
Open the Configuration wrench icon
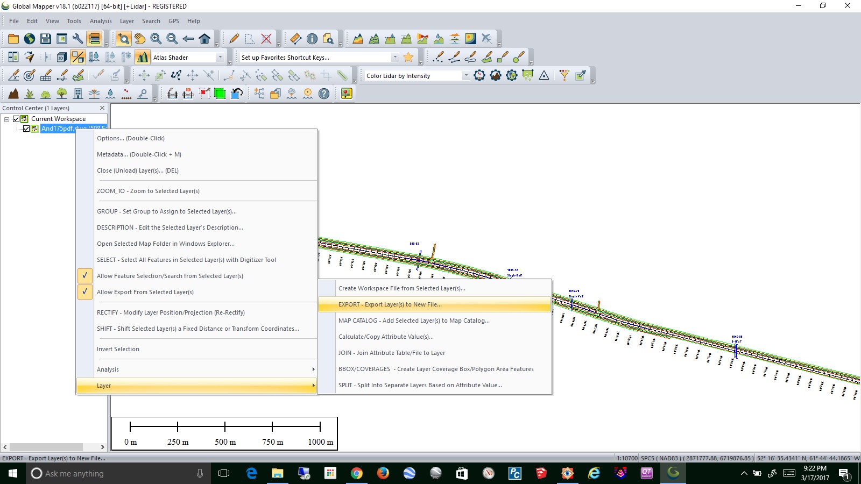coord(78,39)
